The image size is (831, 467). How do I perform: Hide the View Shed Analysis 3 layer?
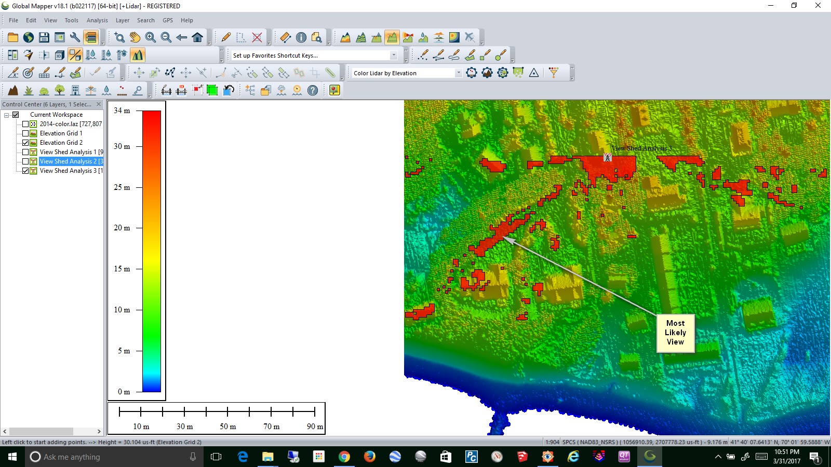coord(25,171)
